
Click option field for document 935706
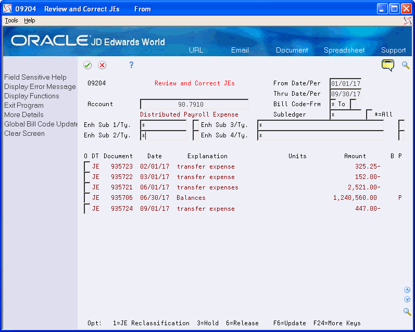click(87, 198)
